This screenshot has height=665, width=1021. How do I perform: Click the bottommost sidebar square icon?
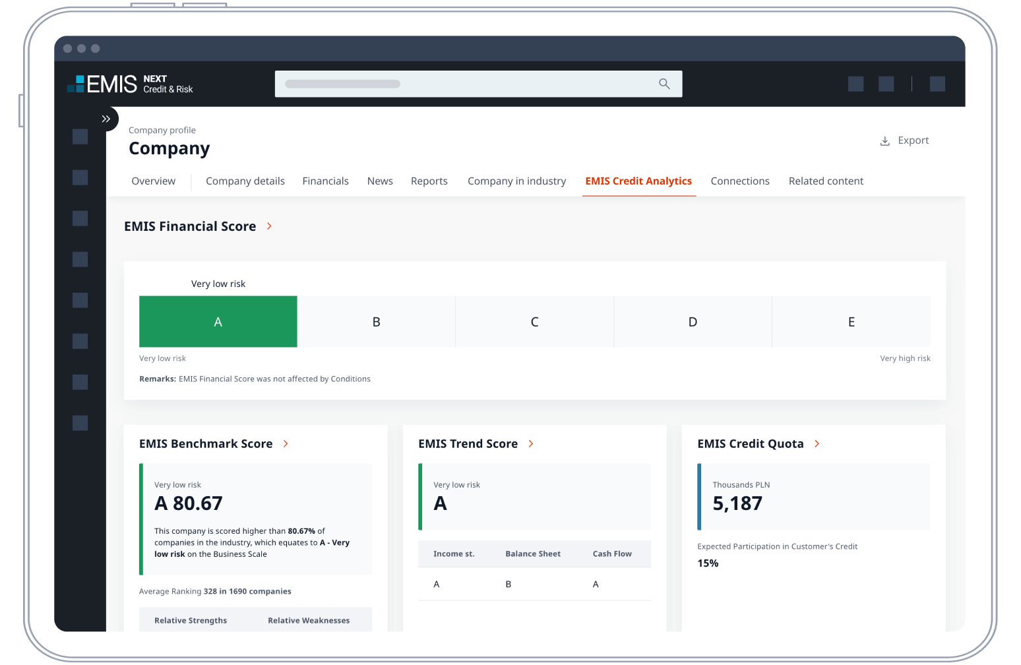[80, 423]
